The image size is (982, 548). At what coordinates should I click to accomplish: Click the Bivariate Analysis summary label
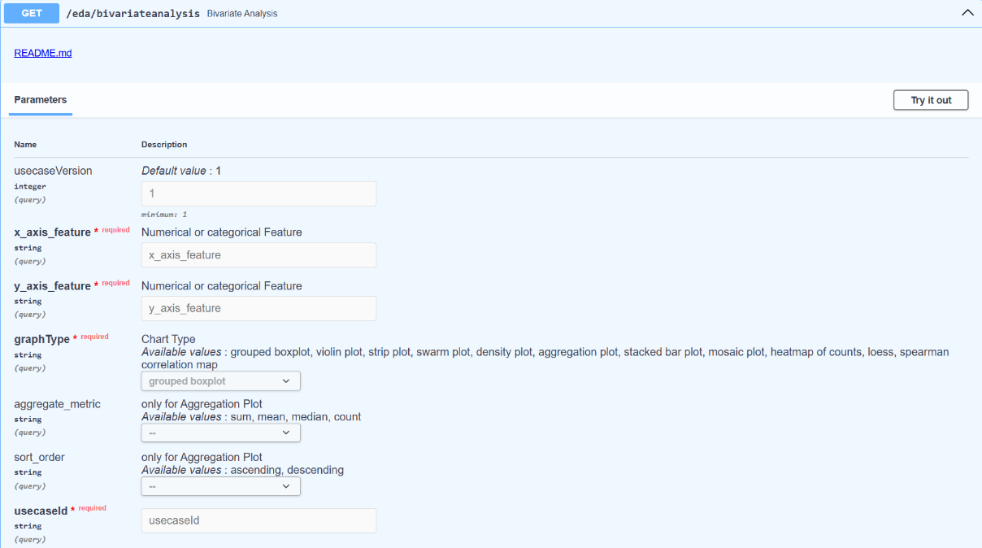point(243,13)
